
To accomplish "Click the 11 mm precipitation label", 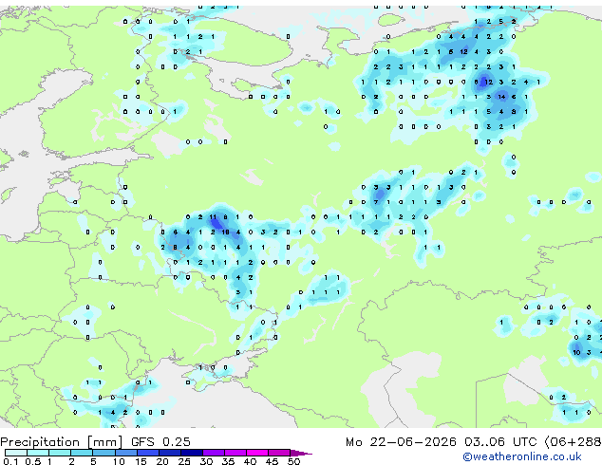I will tap(213, 217).
